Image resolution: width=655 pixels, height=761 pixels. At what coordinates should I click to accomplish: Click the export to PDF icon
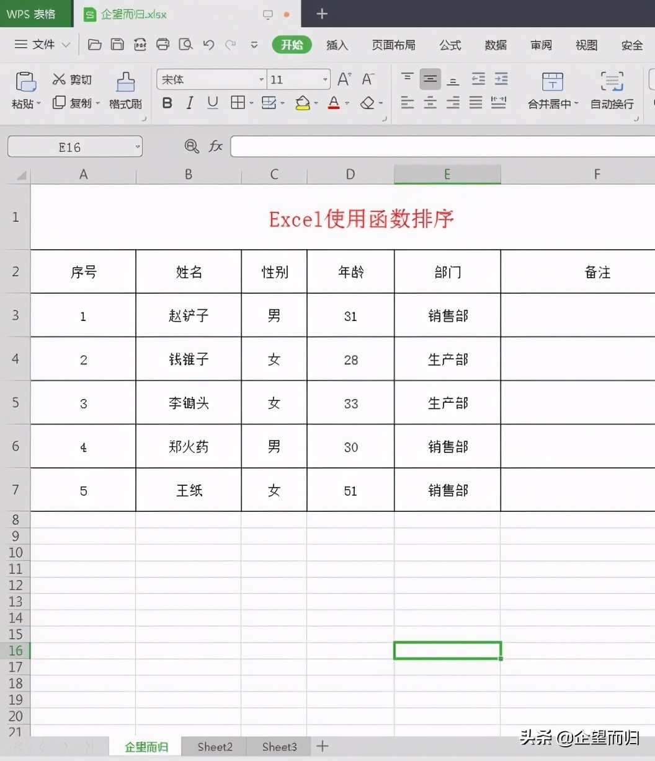coord(140,45)
